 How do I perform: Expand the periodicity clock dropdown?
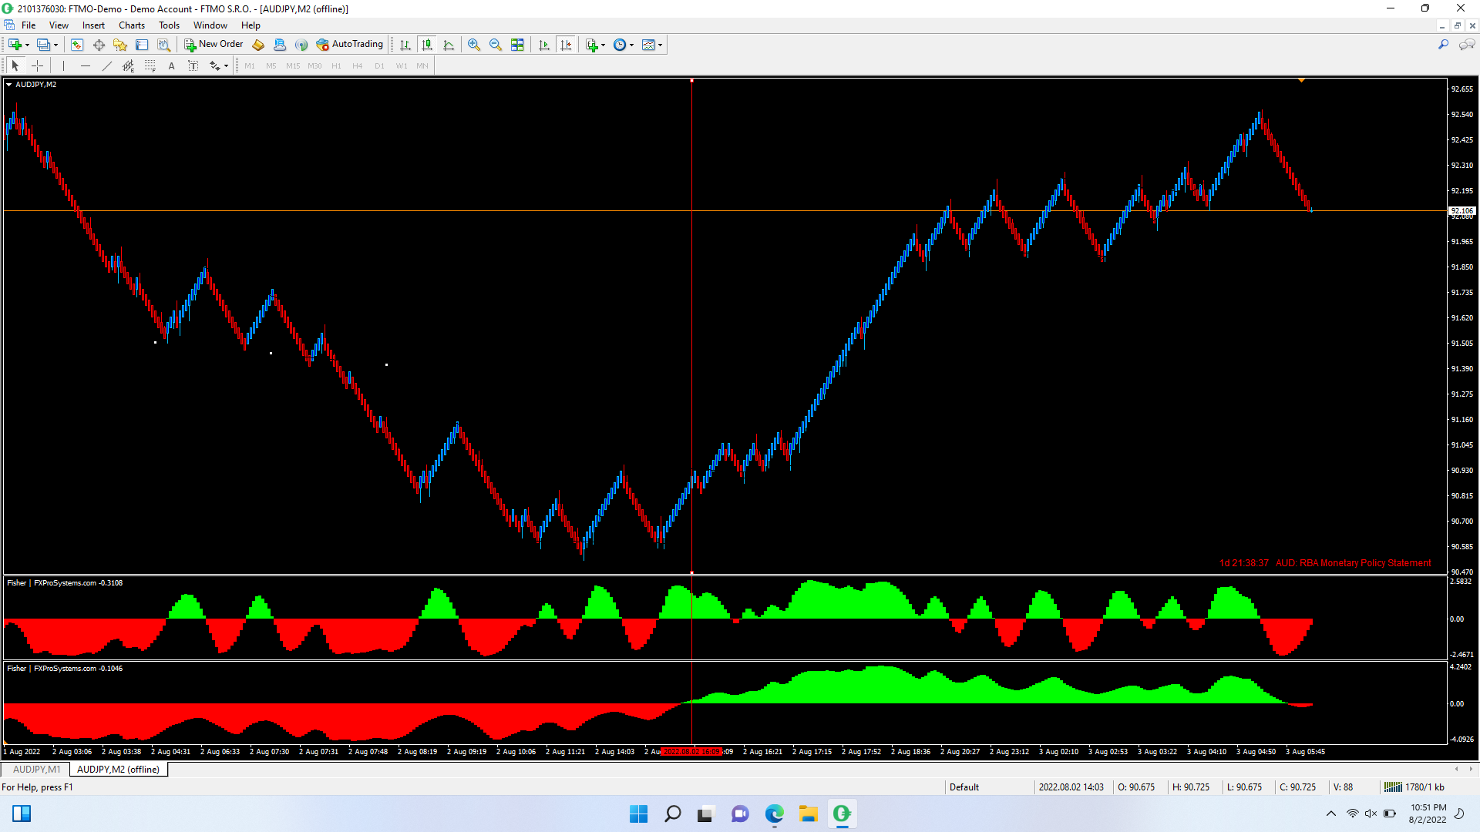click(x=623, y=45)
